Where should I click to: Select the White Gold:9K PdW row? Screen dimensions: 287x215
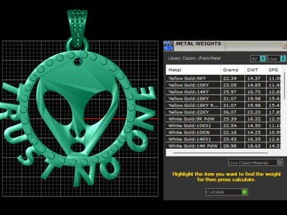(x=223, y=119)
